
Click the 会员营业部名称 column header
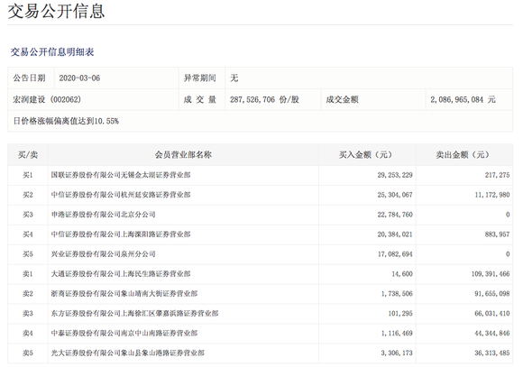click(x=183, y=155)
